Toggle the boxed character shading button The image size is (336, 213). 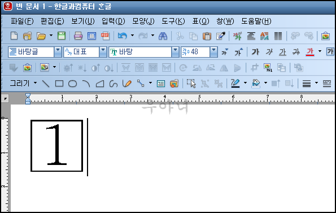[x=330, y=51]
